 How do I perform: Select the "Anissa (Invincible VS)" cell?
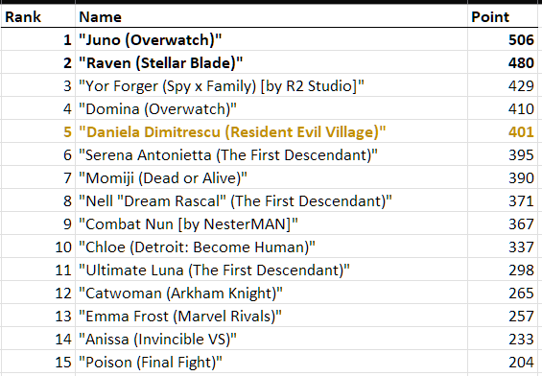click(271, 339)
